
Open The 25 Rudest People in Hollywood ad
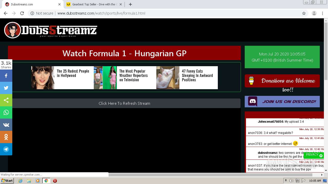pyautogui.click(x=73, y=73)
